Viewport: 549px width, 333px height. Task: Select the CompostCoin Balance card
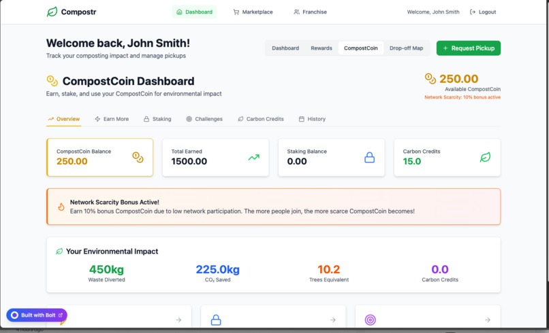(99, 157)
